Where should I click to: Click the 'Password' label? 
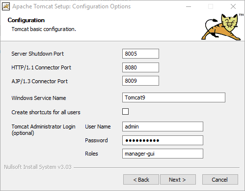tap(96, 140)
